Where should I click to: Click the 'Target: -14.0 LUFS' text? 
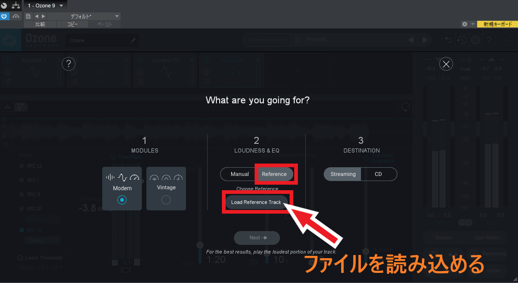pos(40,267)
